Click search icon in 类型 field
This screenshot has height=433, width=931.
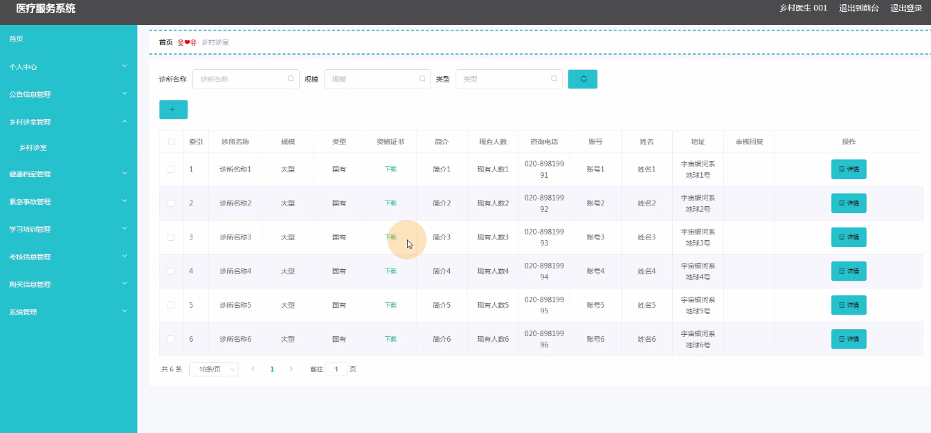pyautogui.click(x=554, y=79)
